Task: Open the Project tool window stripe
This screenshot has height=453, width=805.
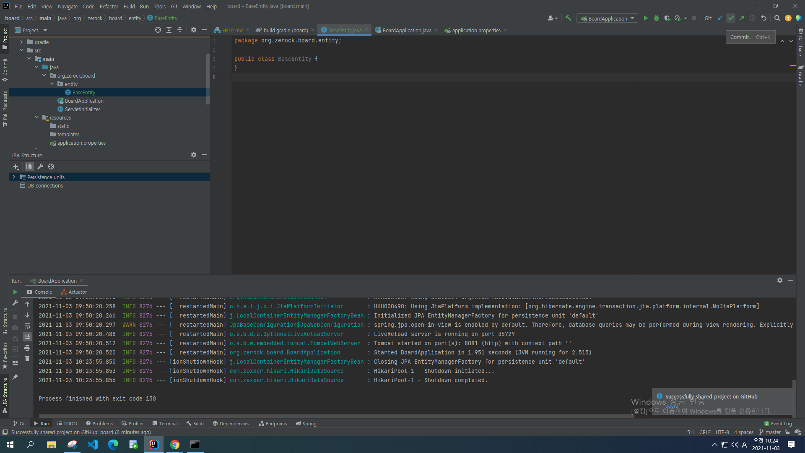Action: coord(5,37)
